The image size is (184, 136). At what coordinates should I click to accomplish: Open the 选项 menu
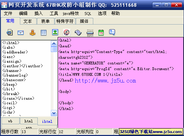(102, 14)
